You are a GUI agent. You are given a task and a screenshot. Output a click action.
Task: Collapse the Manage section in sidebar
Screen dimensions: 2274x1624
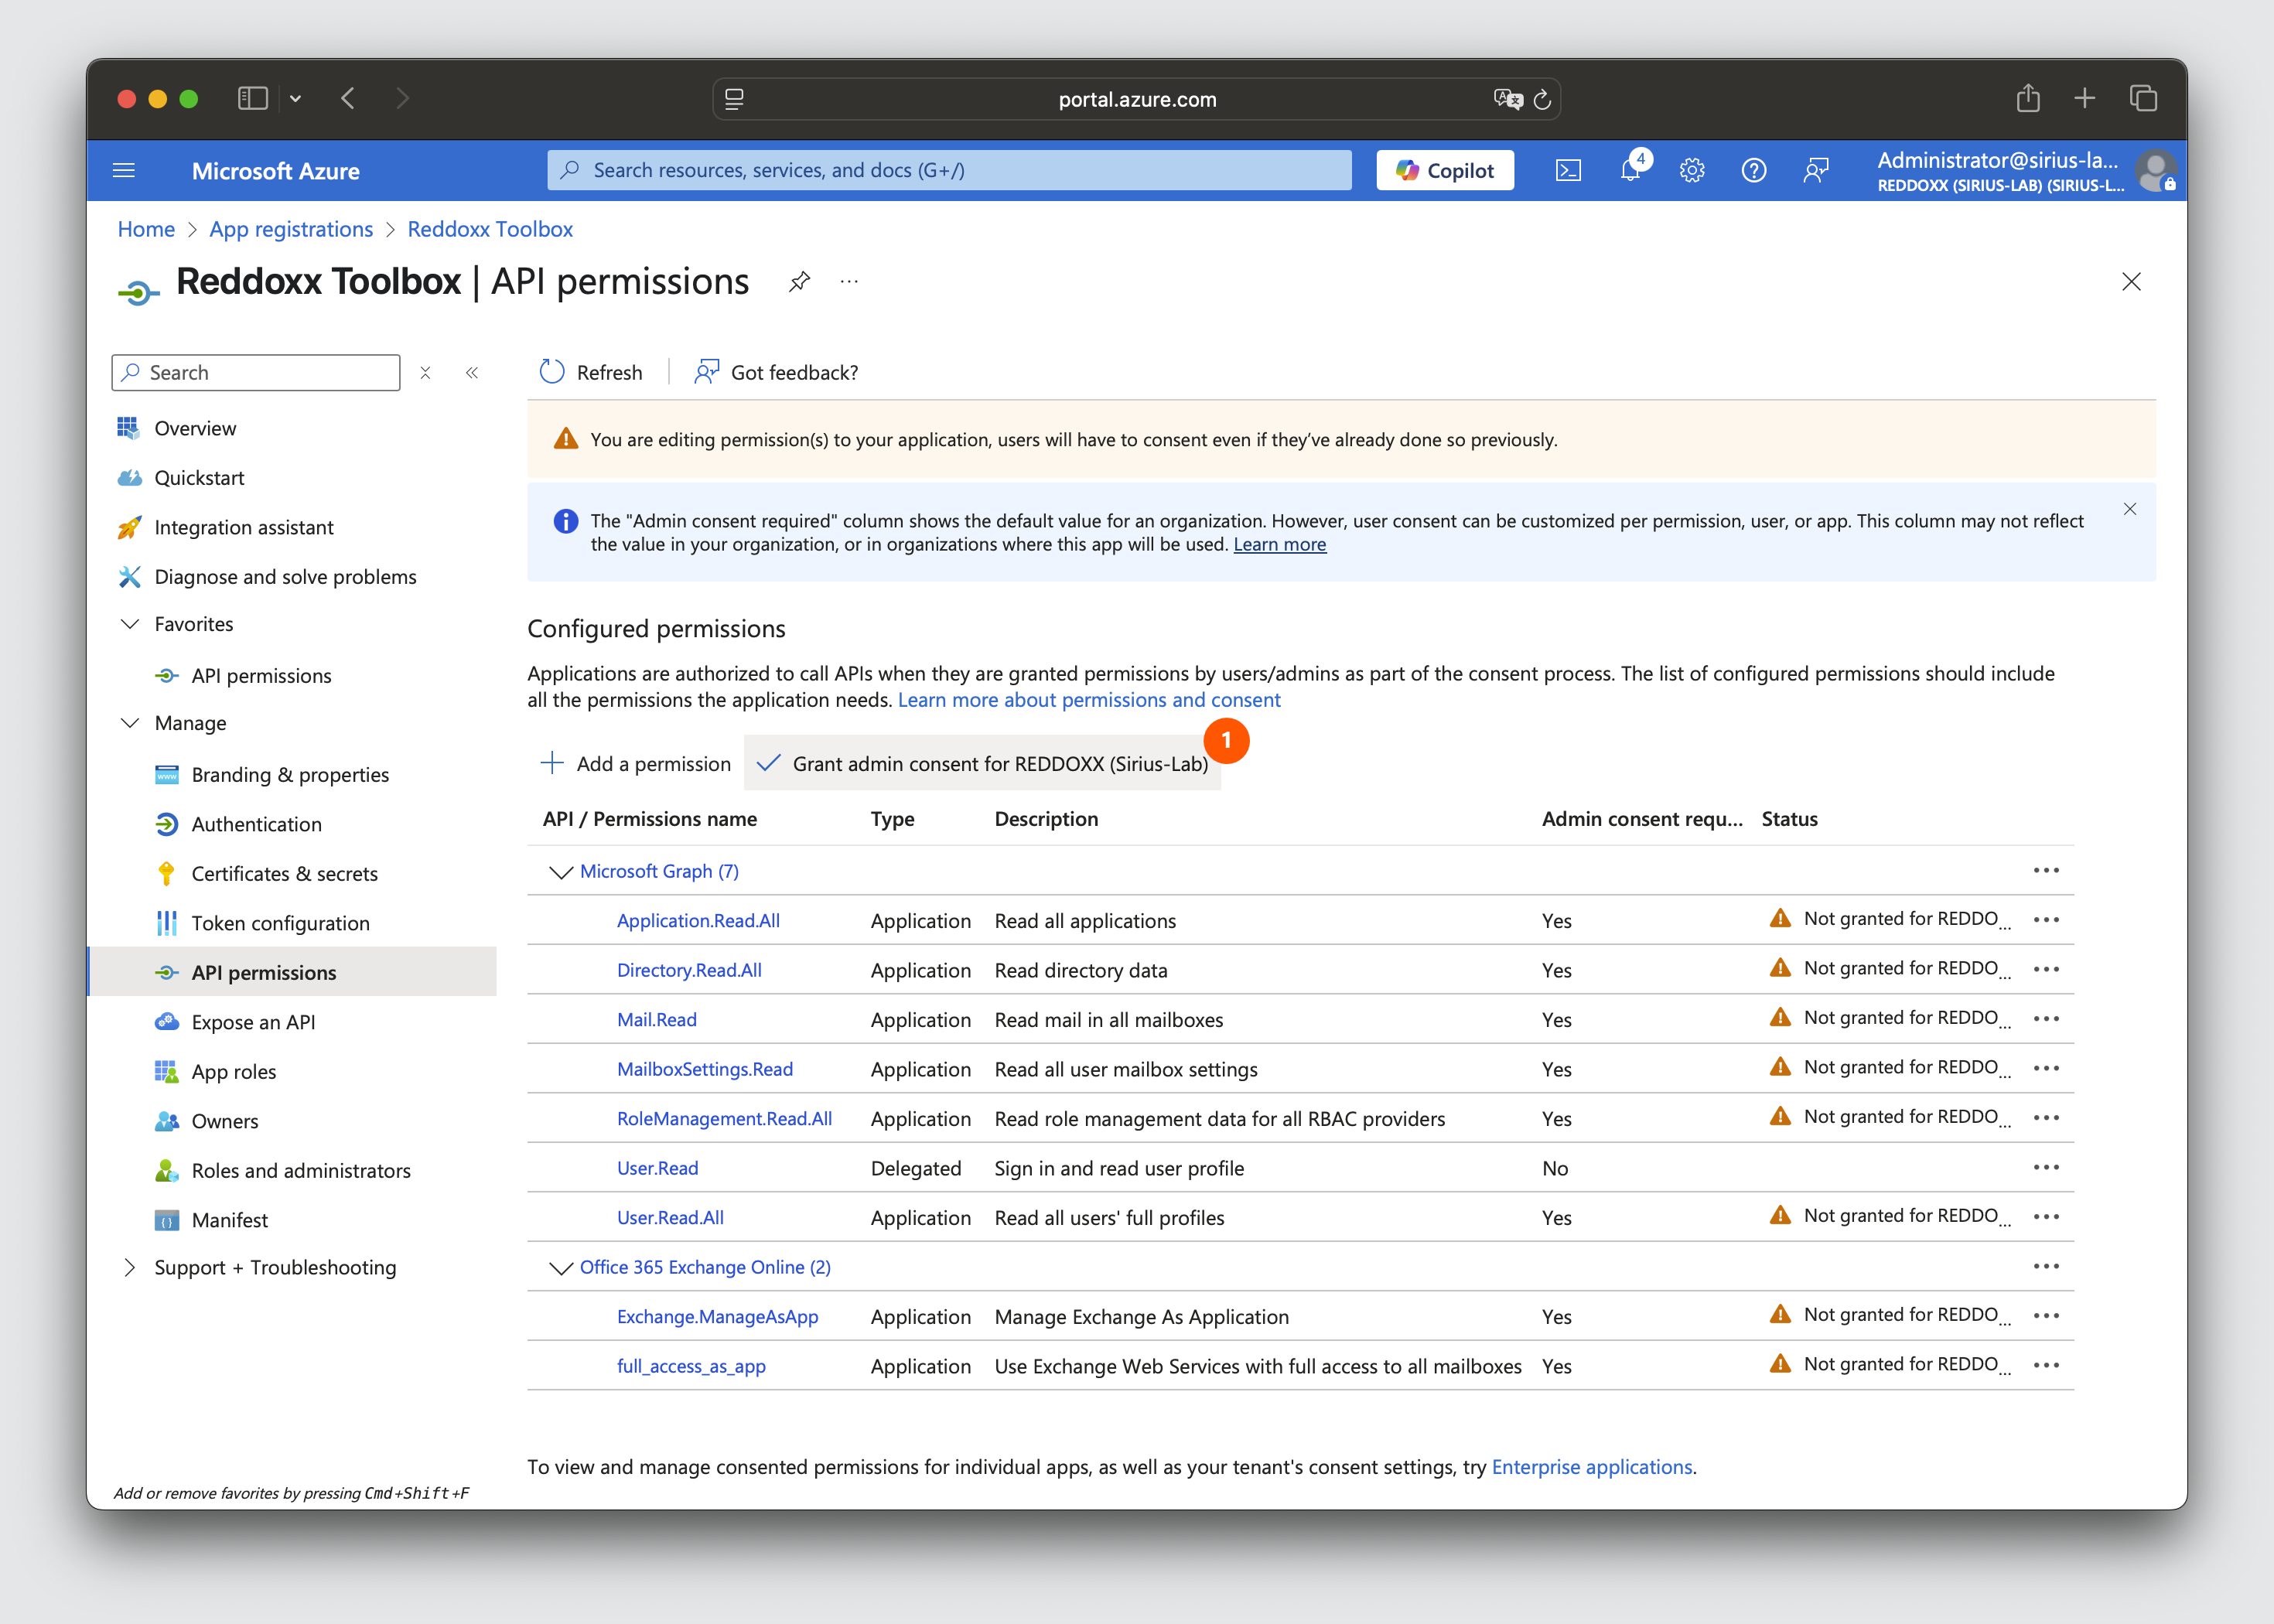tap(130, 723)
